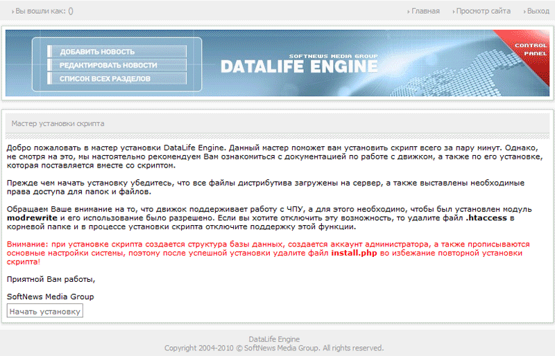Click the SoftNews Media Group signature
Viewport: 555px width, 356px height.
coord(50,296)
